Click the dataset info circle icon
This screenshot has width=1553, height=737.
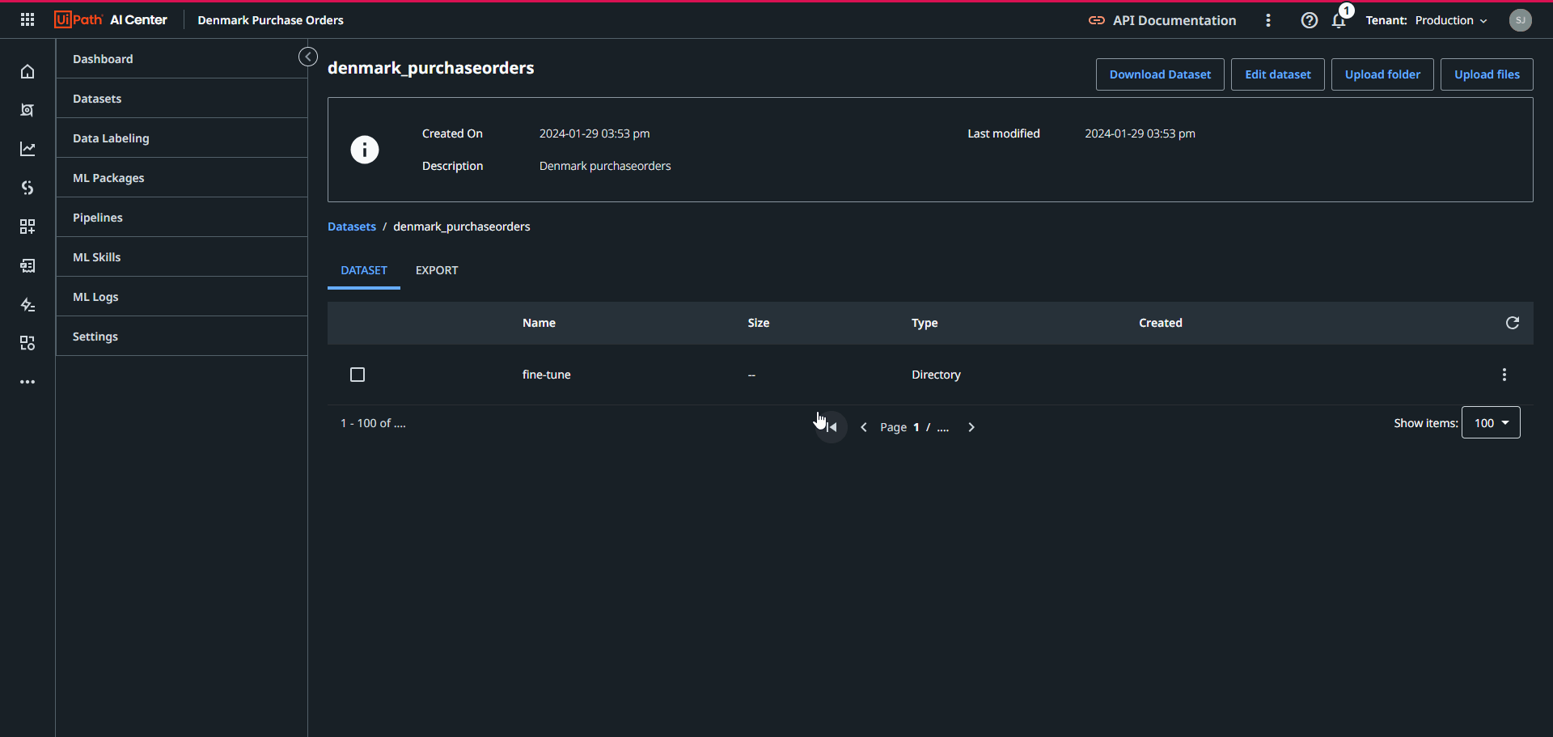365,150
